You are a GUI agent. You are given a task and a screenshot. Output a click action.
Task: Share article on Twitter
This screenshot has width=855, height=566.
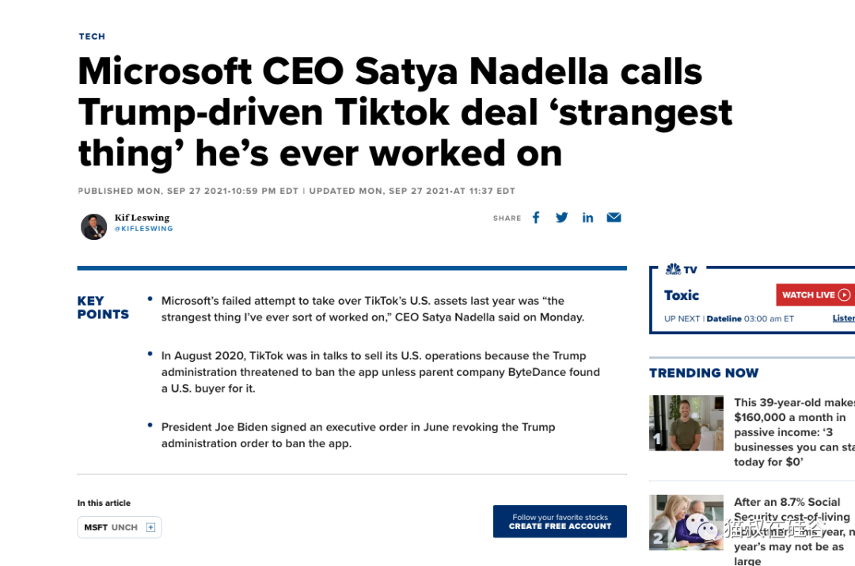click(562, 218)
